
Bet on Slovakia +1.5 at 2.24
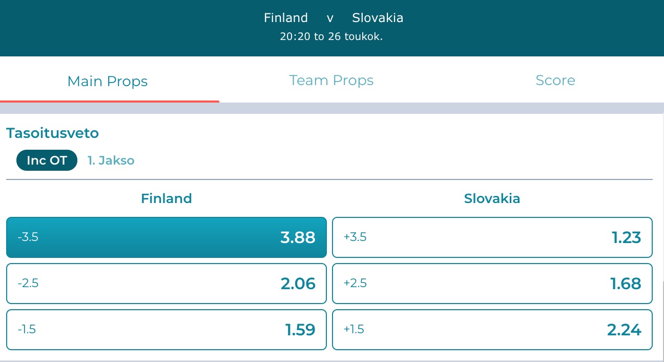click(x=492, y=329)
